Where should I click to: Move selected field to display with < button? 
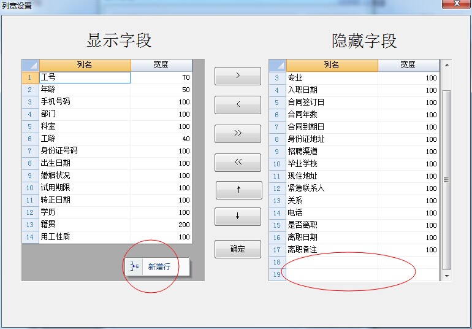coord(238,104)
